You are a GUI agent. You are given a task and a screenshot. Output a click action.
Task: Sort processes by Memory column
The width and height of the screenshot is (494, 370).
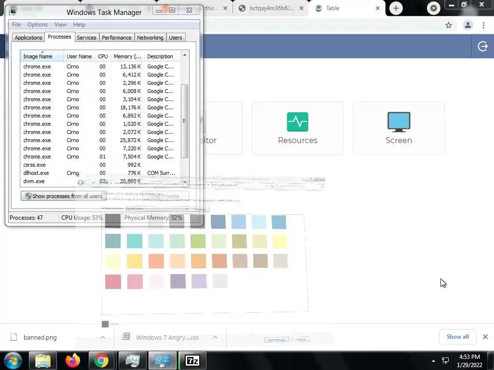click(127, 56)
